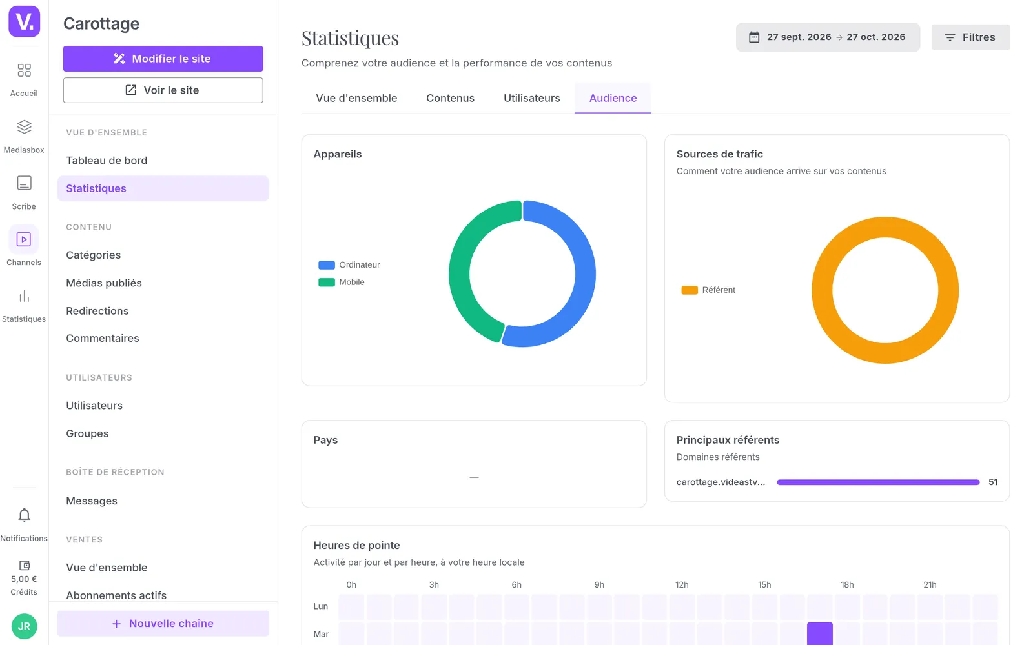Open the Filtres panel

click(970, 37)
